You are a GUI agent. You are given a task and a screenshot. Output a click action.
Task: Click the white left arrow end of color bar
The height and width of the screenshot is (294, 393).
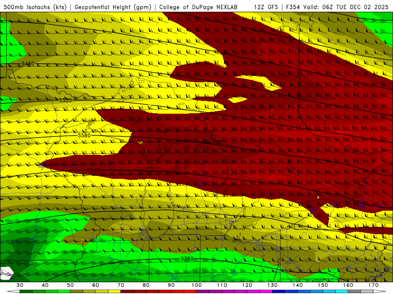pos(13,292)
